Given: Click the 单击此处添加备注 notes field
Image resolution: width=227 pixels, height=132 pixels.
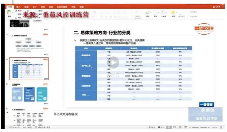Looking at the screenshot, I should pos(65,114).
